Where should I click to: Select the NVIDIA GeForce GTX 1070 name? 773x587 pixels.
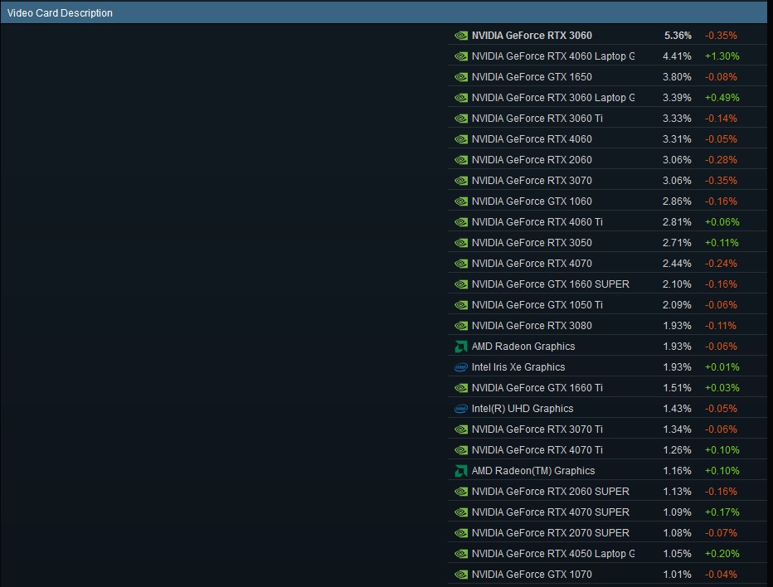pos(532,575)
